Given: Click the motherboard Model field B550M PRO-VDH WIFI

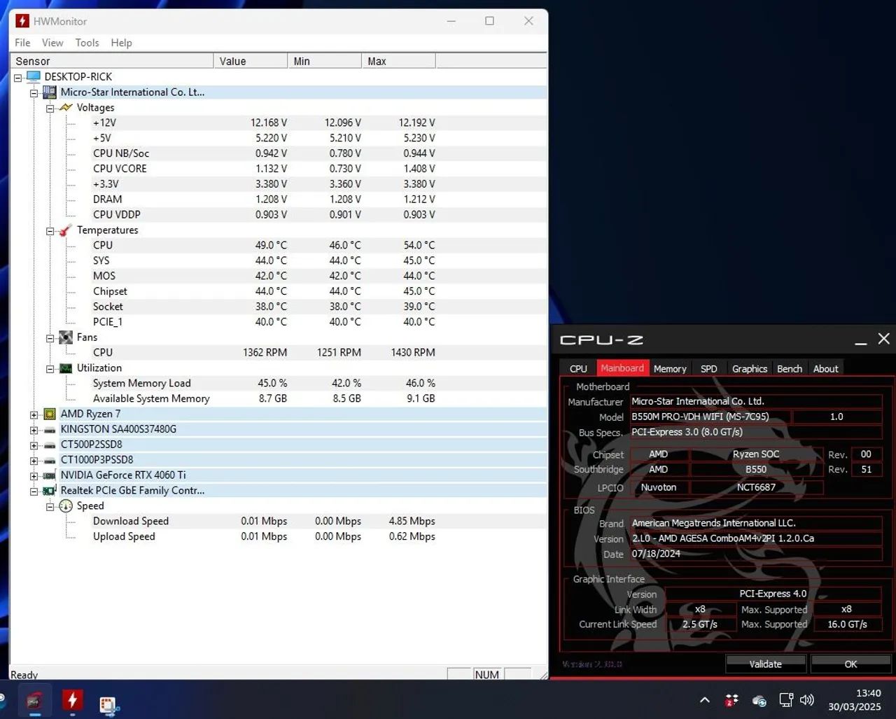Looking at the screenshot, I should 710,417.
